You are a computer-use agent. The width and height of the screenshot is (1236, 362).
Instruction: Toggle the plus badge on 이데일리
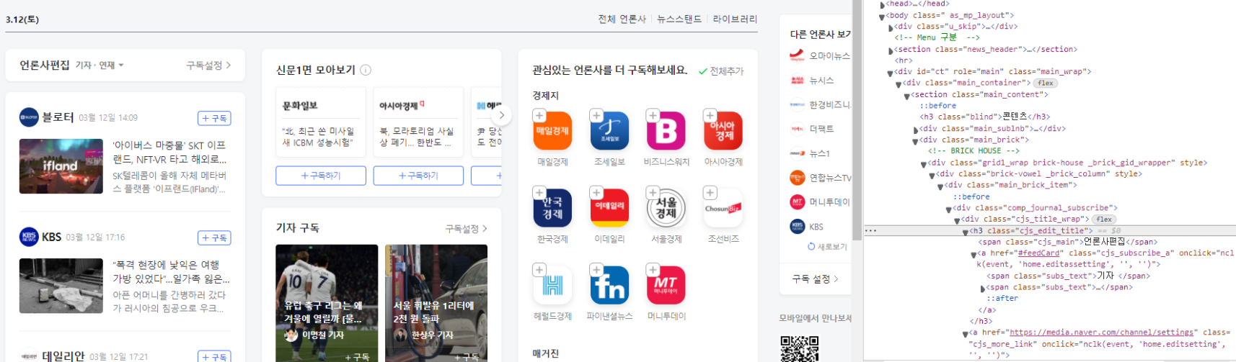pyautogui.click(x=596, y=193)
